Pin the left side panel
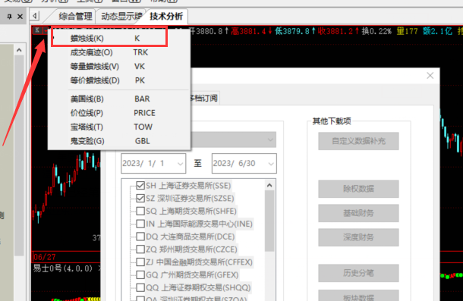 click(9, 17)
